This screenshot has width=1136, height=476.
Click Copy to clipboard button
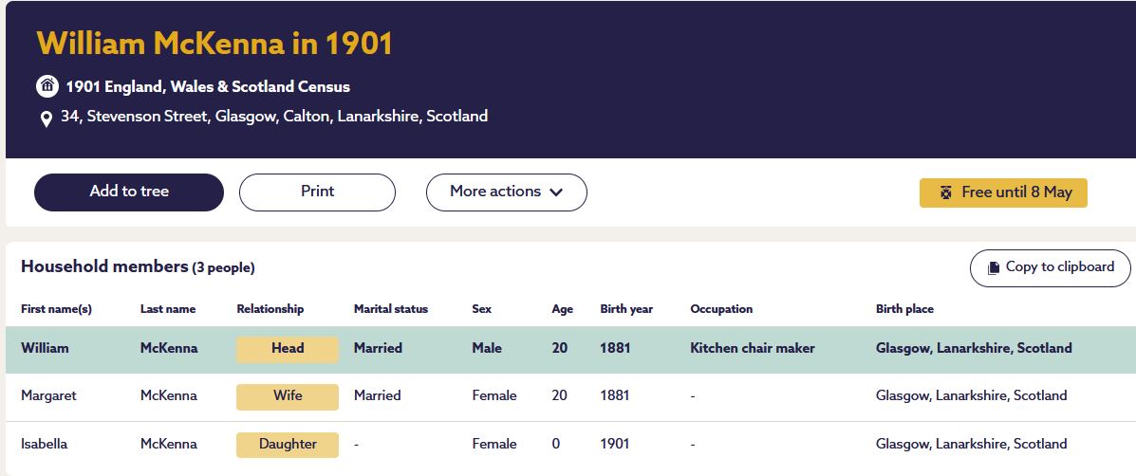coord(1050,267)
